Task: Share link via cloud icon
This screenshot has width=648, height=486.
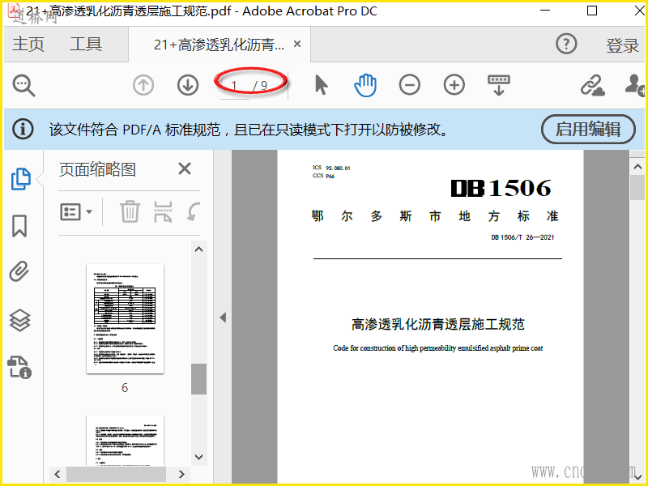Action: pos(592,85)
